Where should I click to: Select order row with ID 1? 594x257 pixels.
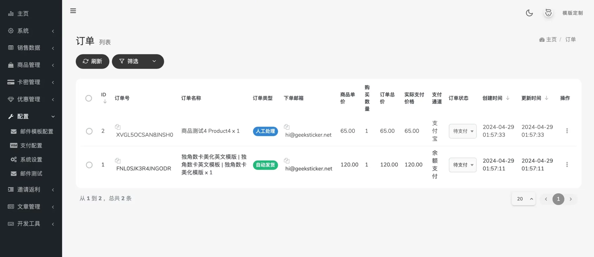[89, 165]
